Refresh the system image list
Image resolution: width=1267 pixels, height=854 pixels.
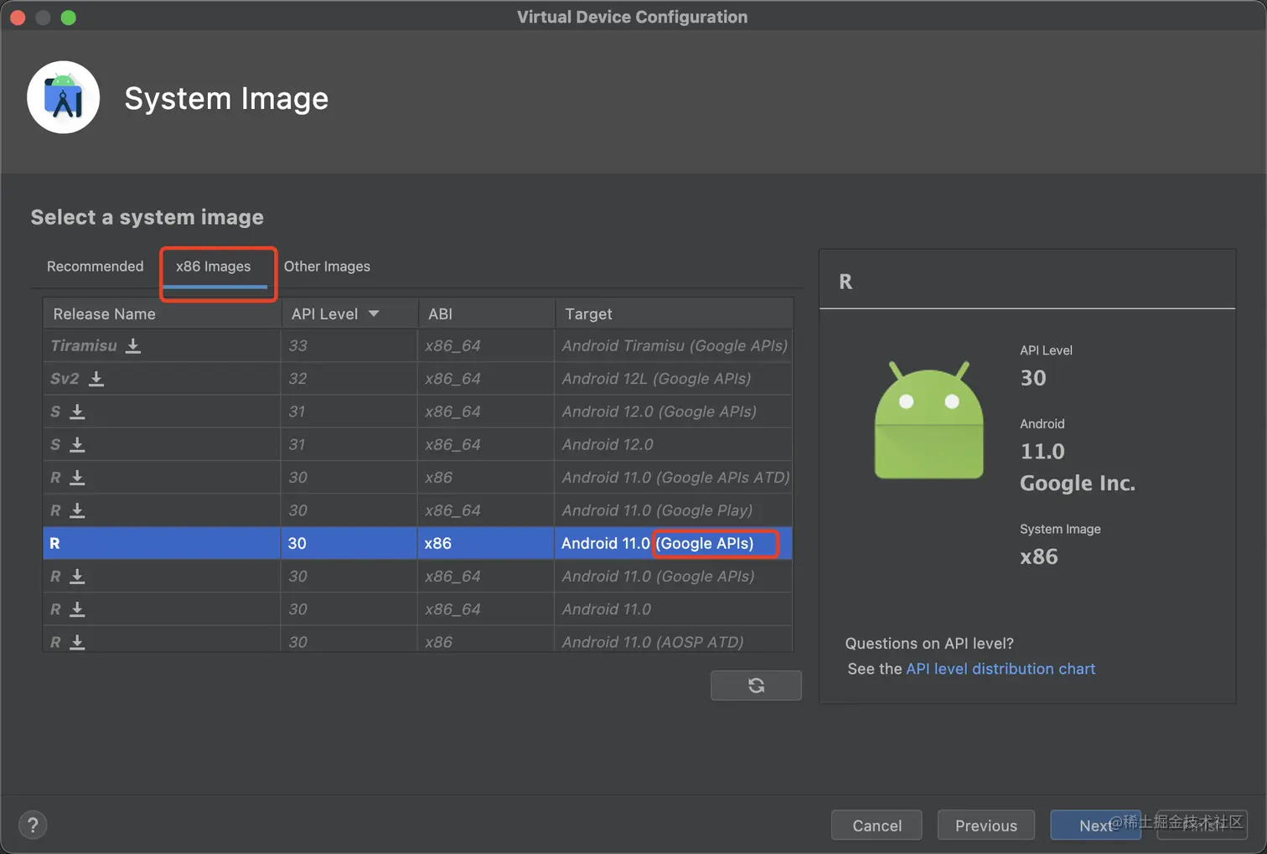(756, 686)
